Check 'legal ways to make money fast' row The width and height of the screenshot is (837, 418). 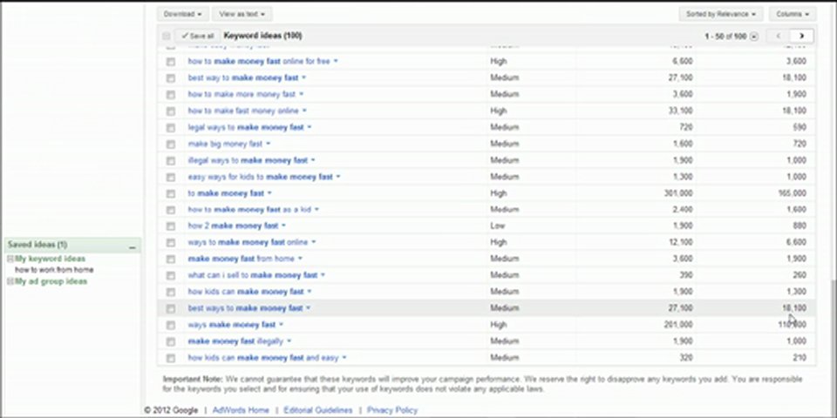170,128
